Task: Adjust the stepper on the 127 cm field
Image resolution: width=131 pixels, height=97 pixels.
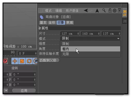Action: coord(78,34)
